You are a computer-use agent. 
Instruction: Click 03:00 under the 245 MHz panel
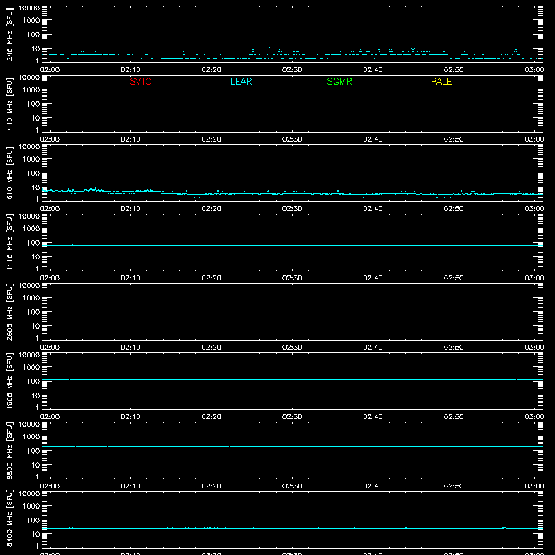pos(534,70)
